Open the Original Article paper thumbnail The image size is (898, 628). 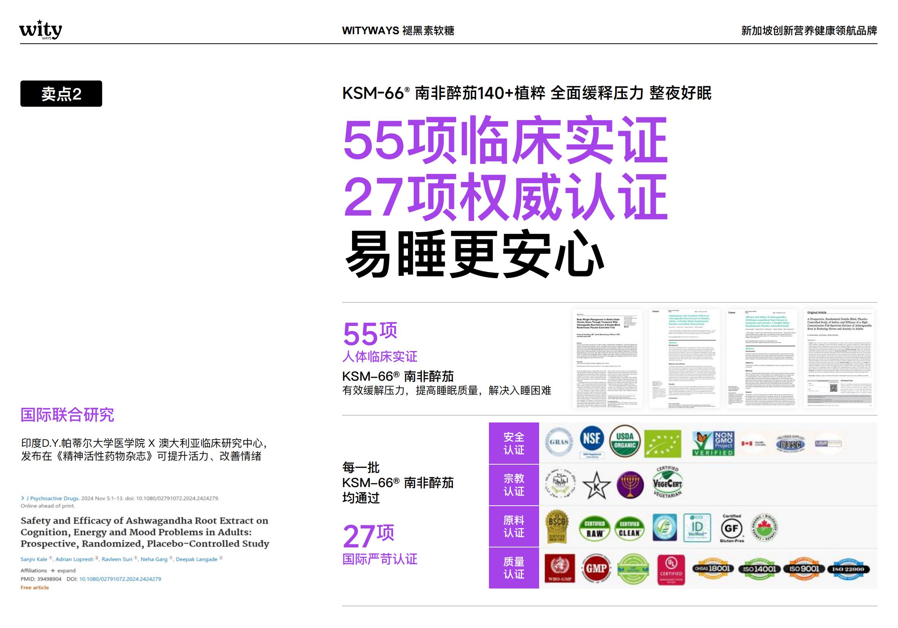839,358
